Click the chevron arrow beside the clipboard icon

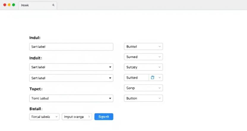pos(160,78)
